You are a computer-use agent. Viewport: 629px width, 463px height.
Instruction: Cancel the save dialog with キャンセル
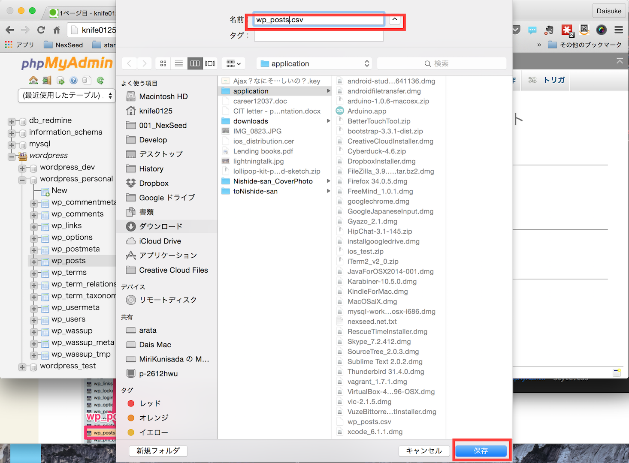[423, 451]
